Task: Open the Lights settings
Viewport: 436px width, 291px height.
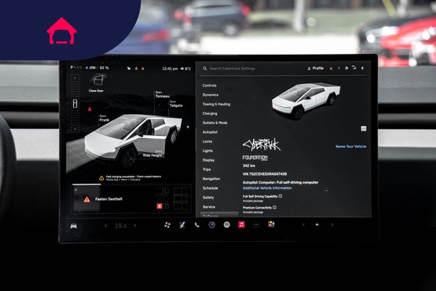Action: [207, 151]
